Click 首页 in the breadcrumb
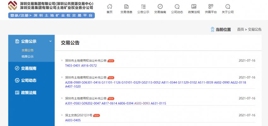 [241, 29]
